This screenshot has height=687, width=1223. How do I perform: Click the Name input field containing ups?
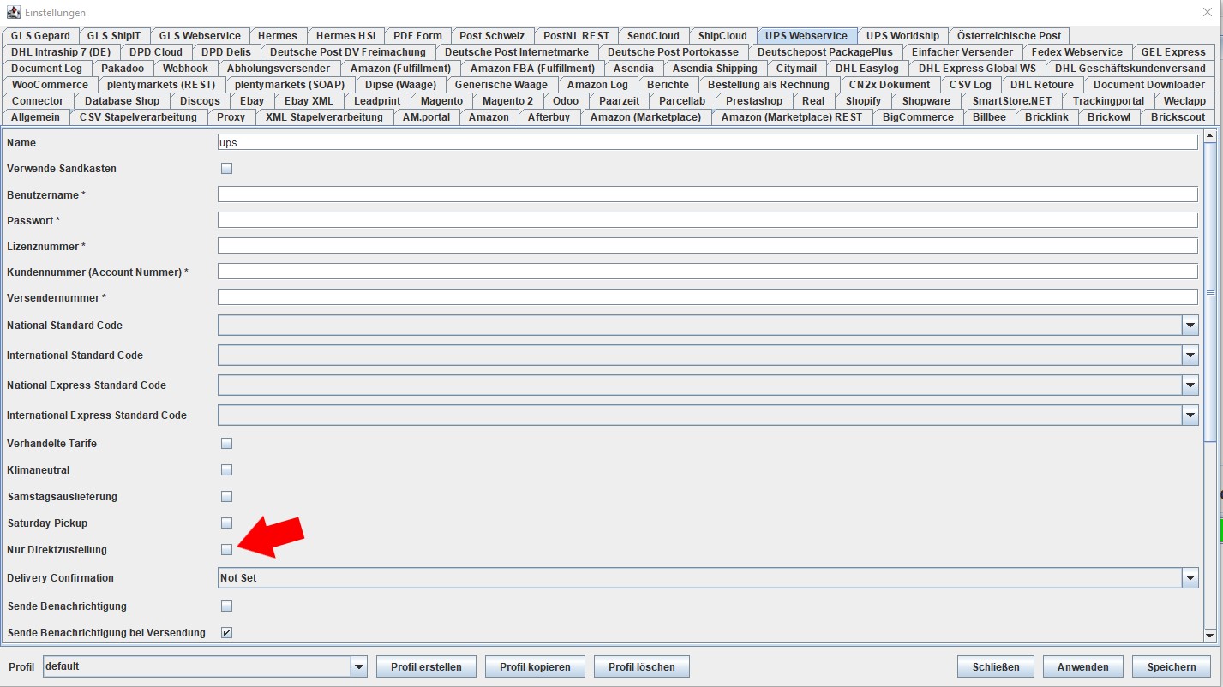tap(708, 143)
